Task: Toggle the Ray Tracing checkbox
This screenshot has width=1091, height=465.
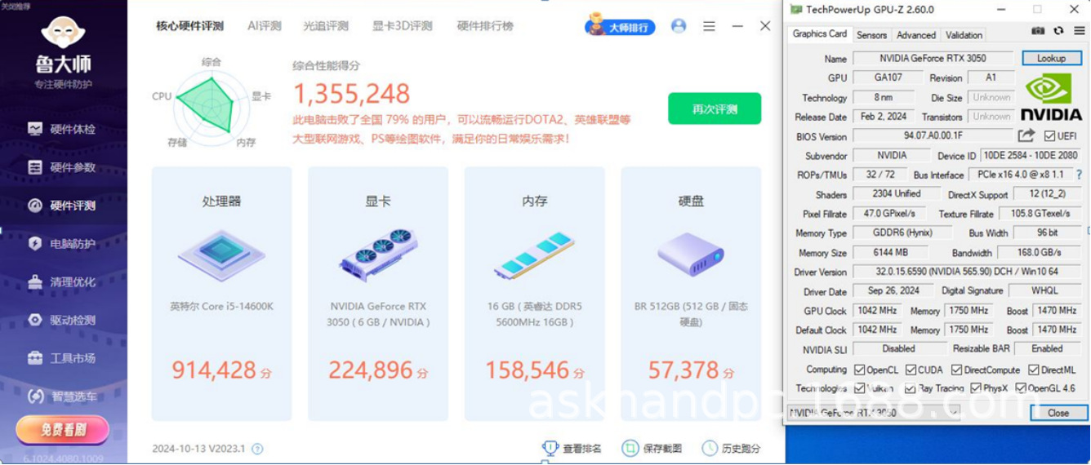Action: (910, 388)
